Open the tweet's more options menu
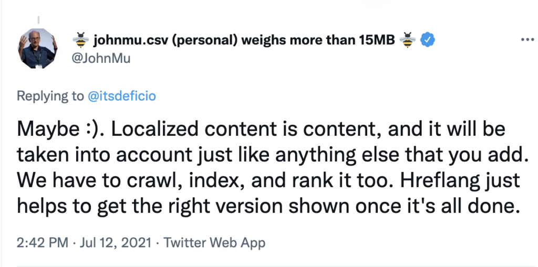This screenshot has height=267, width=538. (x=526, y=40)
